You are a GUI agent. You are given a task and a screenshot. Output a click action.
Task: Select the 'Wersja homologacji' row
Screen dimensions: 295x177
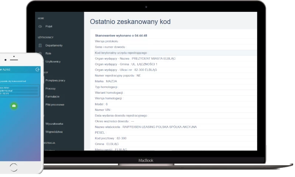[x=176, y=98]
